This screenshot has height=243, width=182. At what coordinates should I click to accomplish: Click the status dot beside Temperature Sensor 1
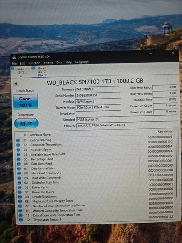[x=21, y=220]
